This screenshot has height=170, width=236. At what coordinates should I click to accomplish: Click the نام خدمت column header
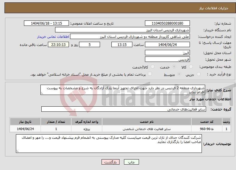[x=146, y=122]
